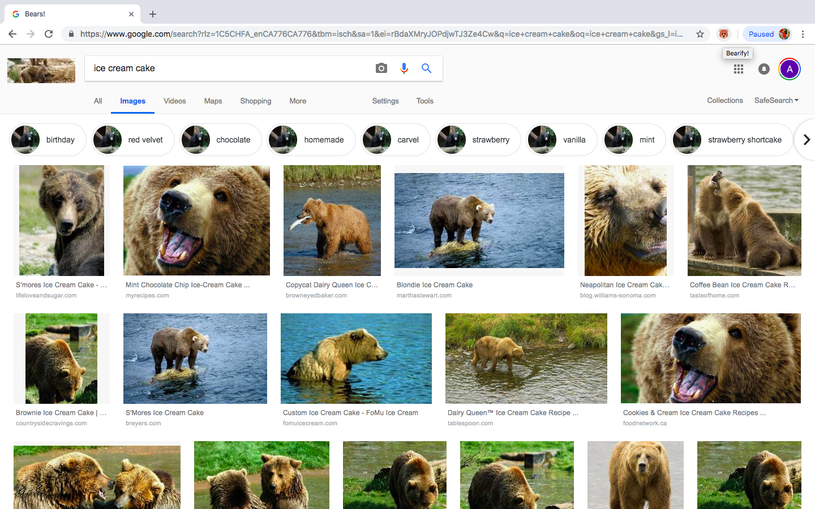Expand the SafeSearch dropdown

tap(777, 100)
